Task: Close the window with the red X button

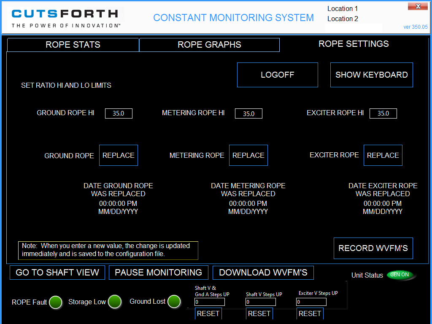Action: point(418,6)
